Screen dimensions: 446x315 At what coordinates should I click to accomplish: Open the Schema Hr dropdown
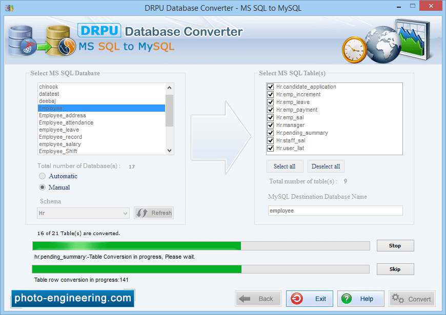[x=83, y=213]
